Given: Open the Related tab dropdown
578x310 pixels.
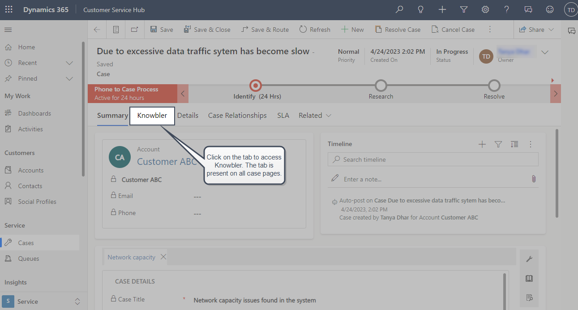Looking at the screenshot, I should coord(315,115).
